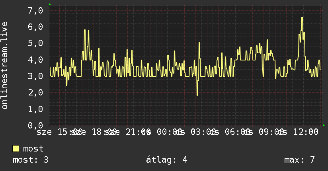Viewport: 328px width, 171px height.
Task: Select the 'átlag: 4' average text
Action: pos(166,160)
